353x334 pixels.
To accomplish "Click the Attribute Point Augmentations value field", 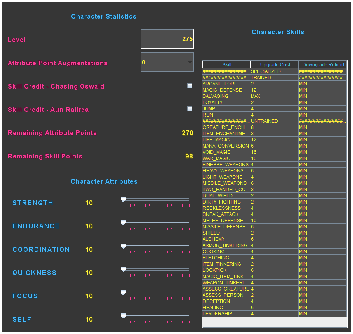I will tap(163, 62).
